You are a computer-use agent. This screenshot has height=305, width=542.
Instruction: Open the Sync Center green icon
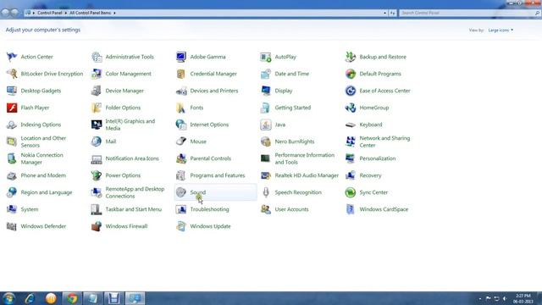pyautogui.click(x=350, y=192)
